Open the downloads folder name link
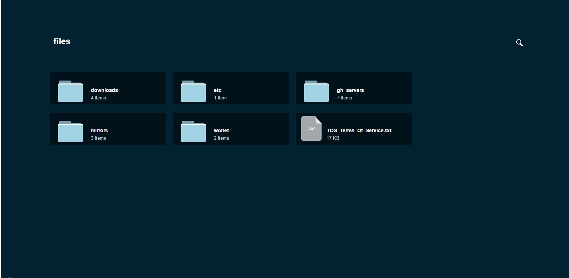The image size is (569, 278). pyautogui.click(x=104, y=90)
